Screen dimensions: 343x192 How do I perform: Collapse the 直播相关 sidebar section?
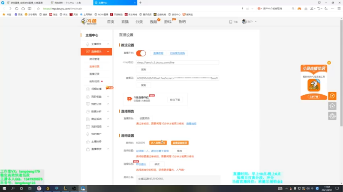click(108, 51)
